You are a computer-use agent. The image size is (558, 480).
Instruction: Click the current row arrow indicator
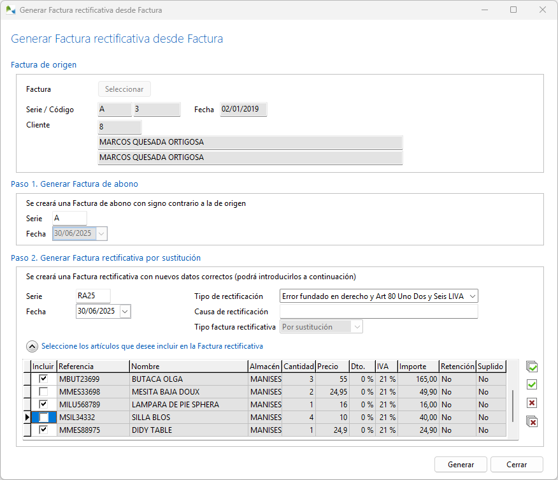point(27,418)
